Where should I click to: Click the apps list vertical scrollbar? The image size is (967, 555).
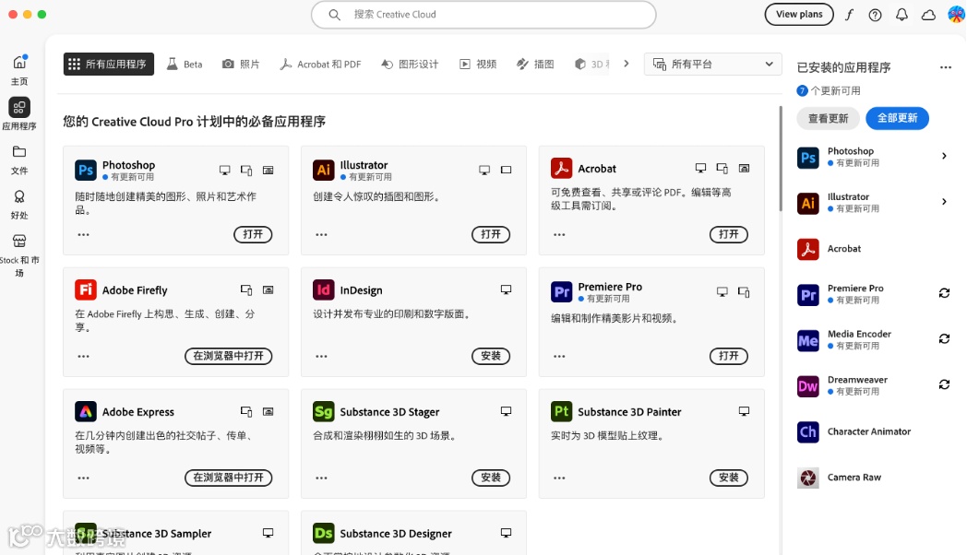coord(780,159)
